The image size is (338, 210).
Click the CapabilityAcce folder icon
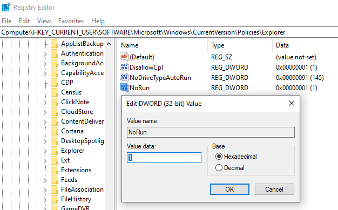(x=55, y=73)
